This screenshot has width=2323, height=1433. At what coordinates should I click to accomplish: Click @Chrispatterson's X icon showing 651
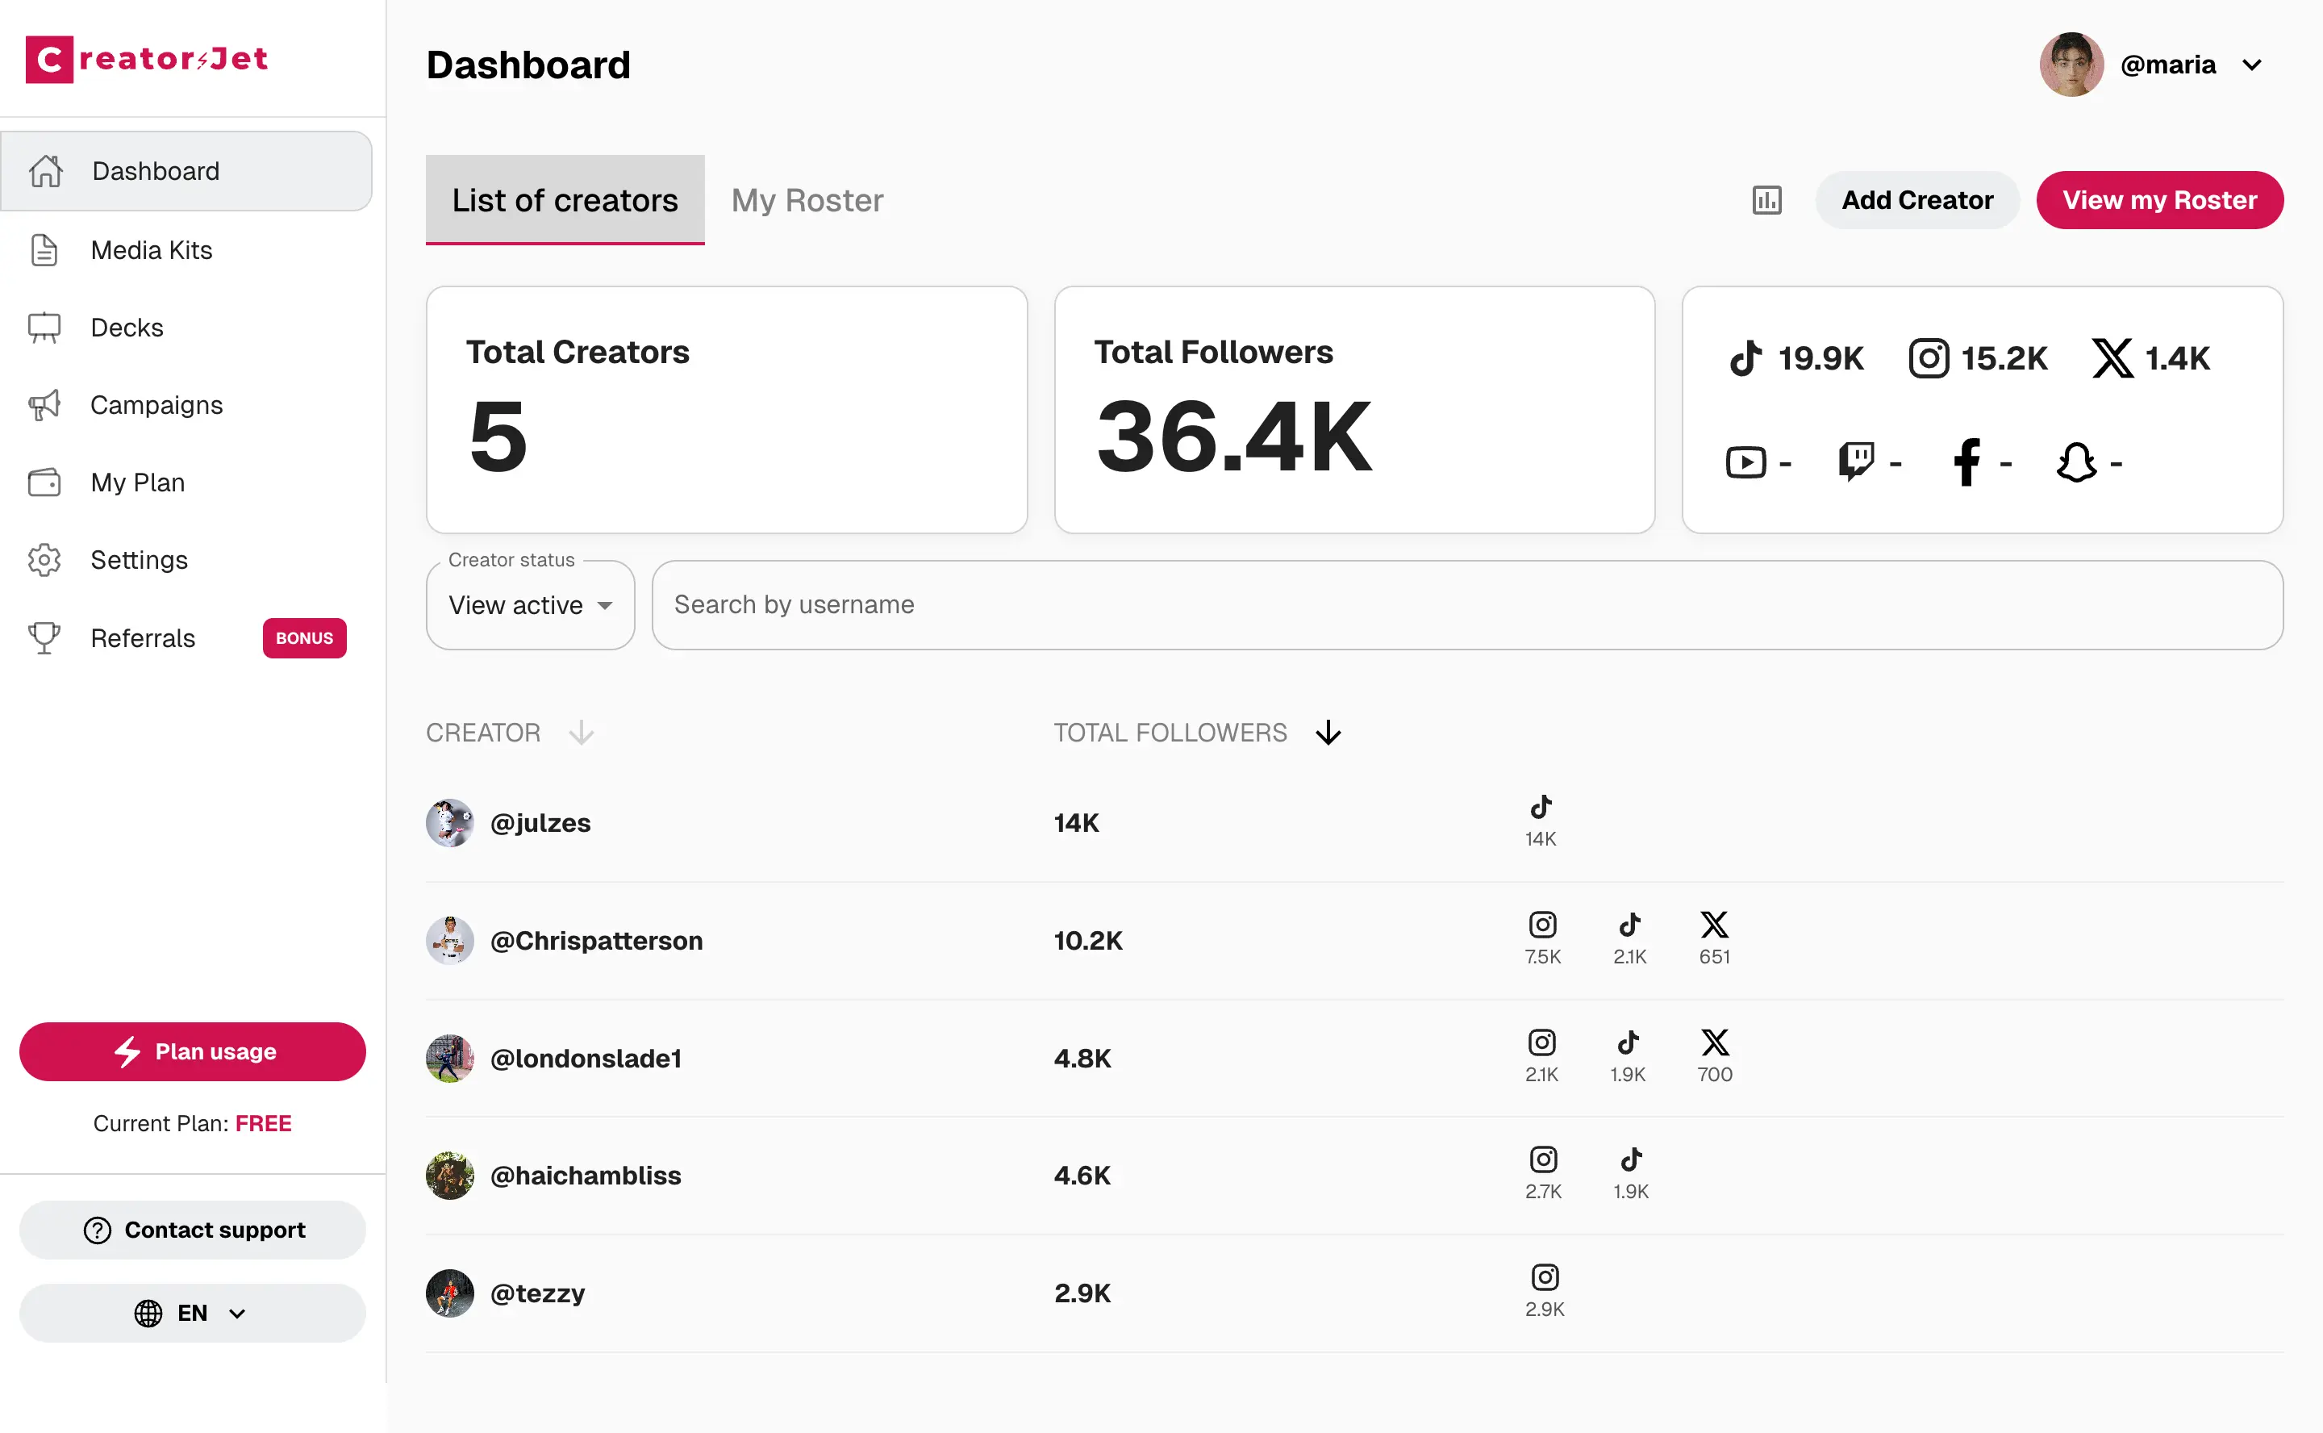pyautogui.click(x=1714, y=925)
